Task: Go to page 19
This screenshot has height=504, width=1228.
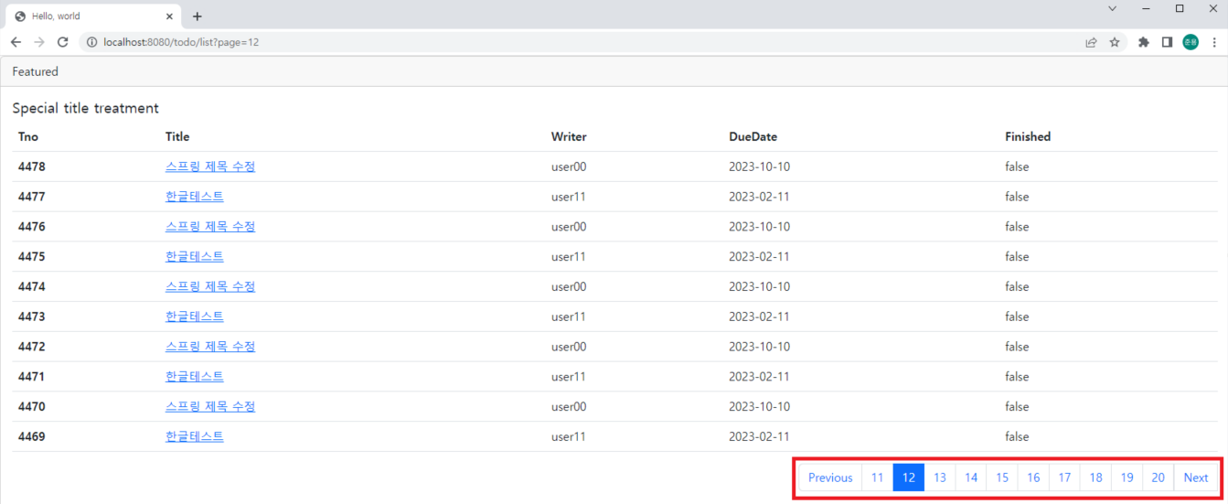Action: coord(1127,477)
